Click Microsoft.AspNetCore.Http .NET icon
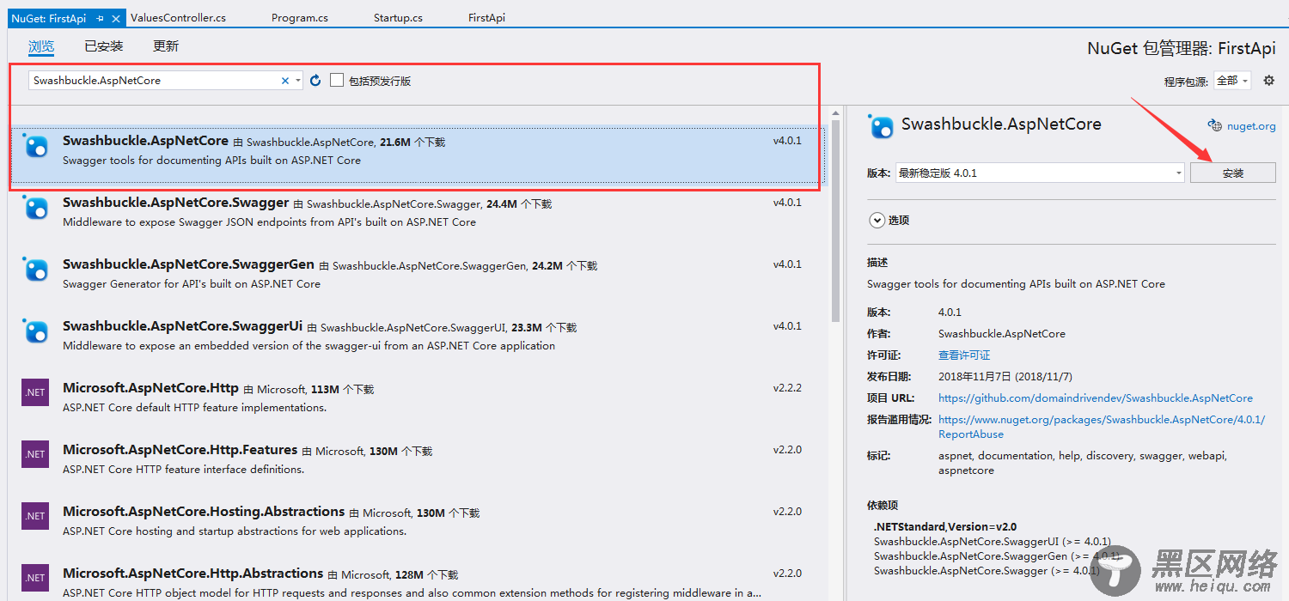The image size is (1289, 601). pyautogui.click(x=35, y=392)
